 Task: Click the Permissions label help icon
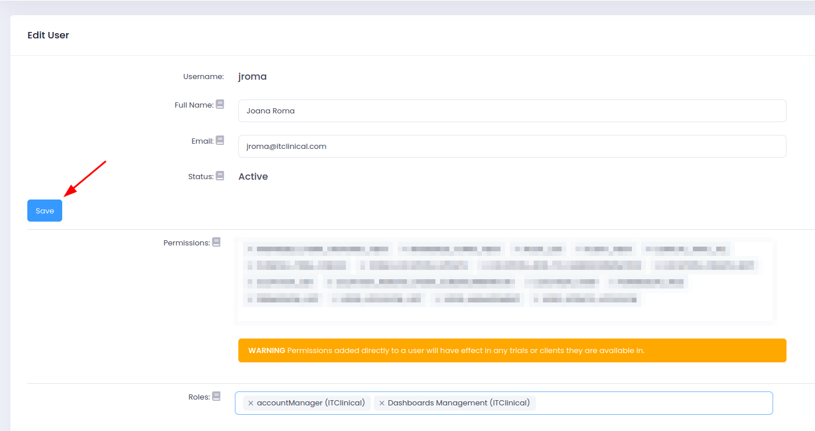coord(216,242)
